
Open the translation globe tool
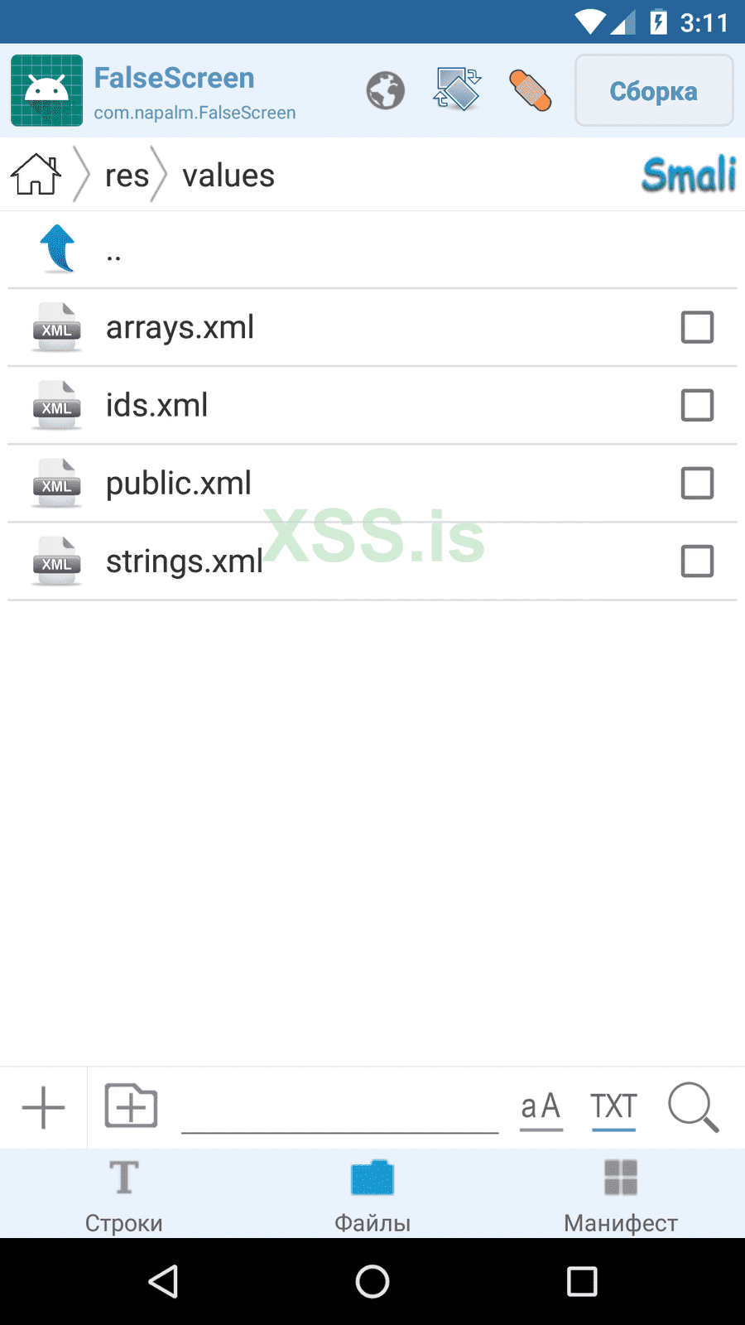(384, 91)
